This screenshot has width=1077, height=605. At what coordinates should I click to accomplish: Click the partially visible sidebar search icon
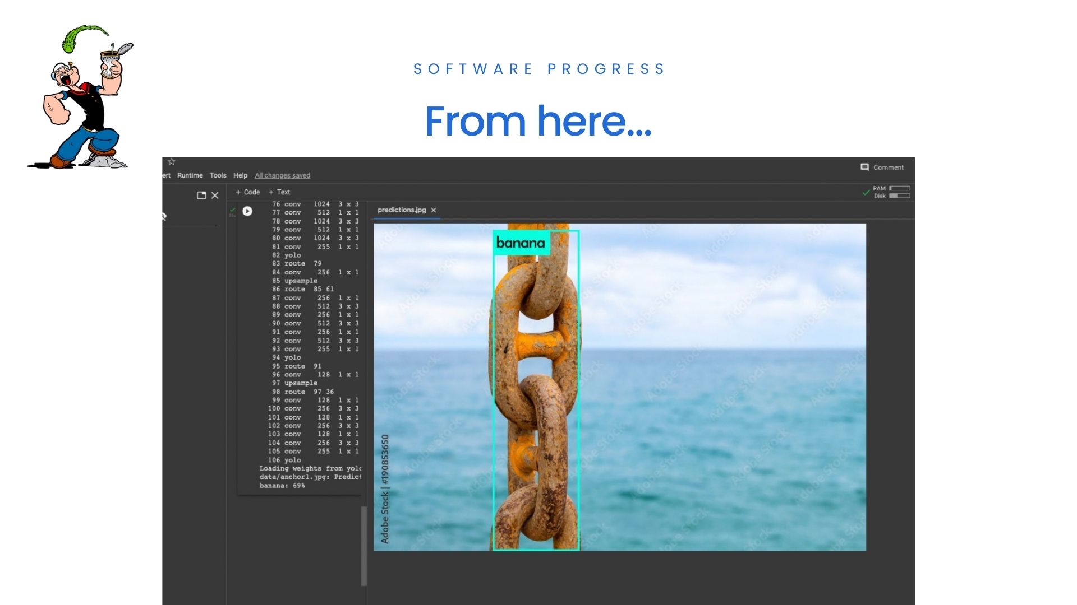point(164,216)
